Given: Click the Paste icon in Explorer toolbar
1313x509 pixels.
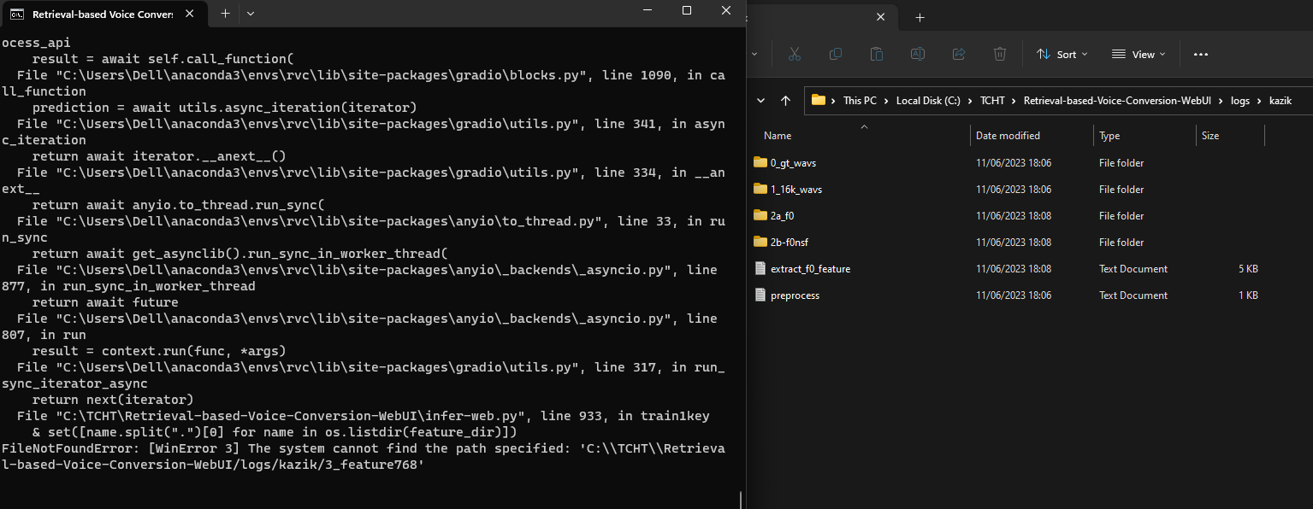Looking at the screenshot, I should tap(877, 54).
